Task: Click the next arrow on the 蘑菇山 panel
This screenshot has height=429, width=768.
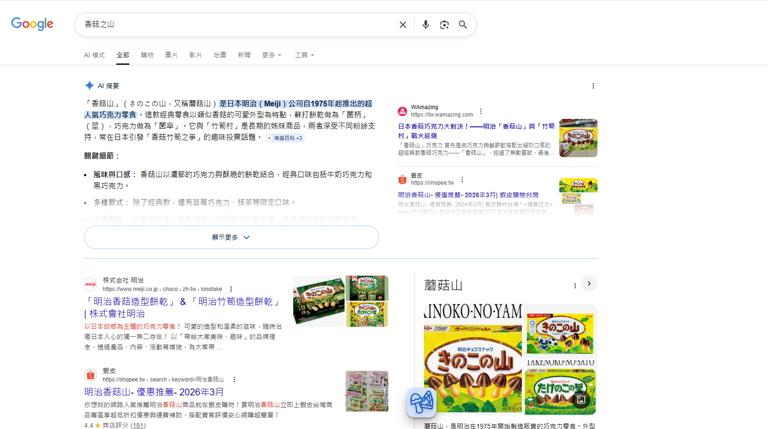Action: [x=589, y=284]
